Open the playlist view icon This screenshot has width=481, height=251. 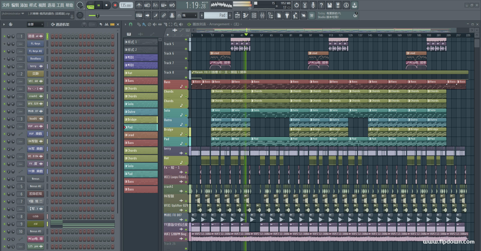tap(237, 16)
